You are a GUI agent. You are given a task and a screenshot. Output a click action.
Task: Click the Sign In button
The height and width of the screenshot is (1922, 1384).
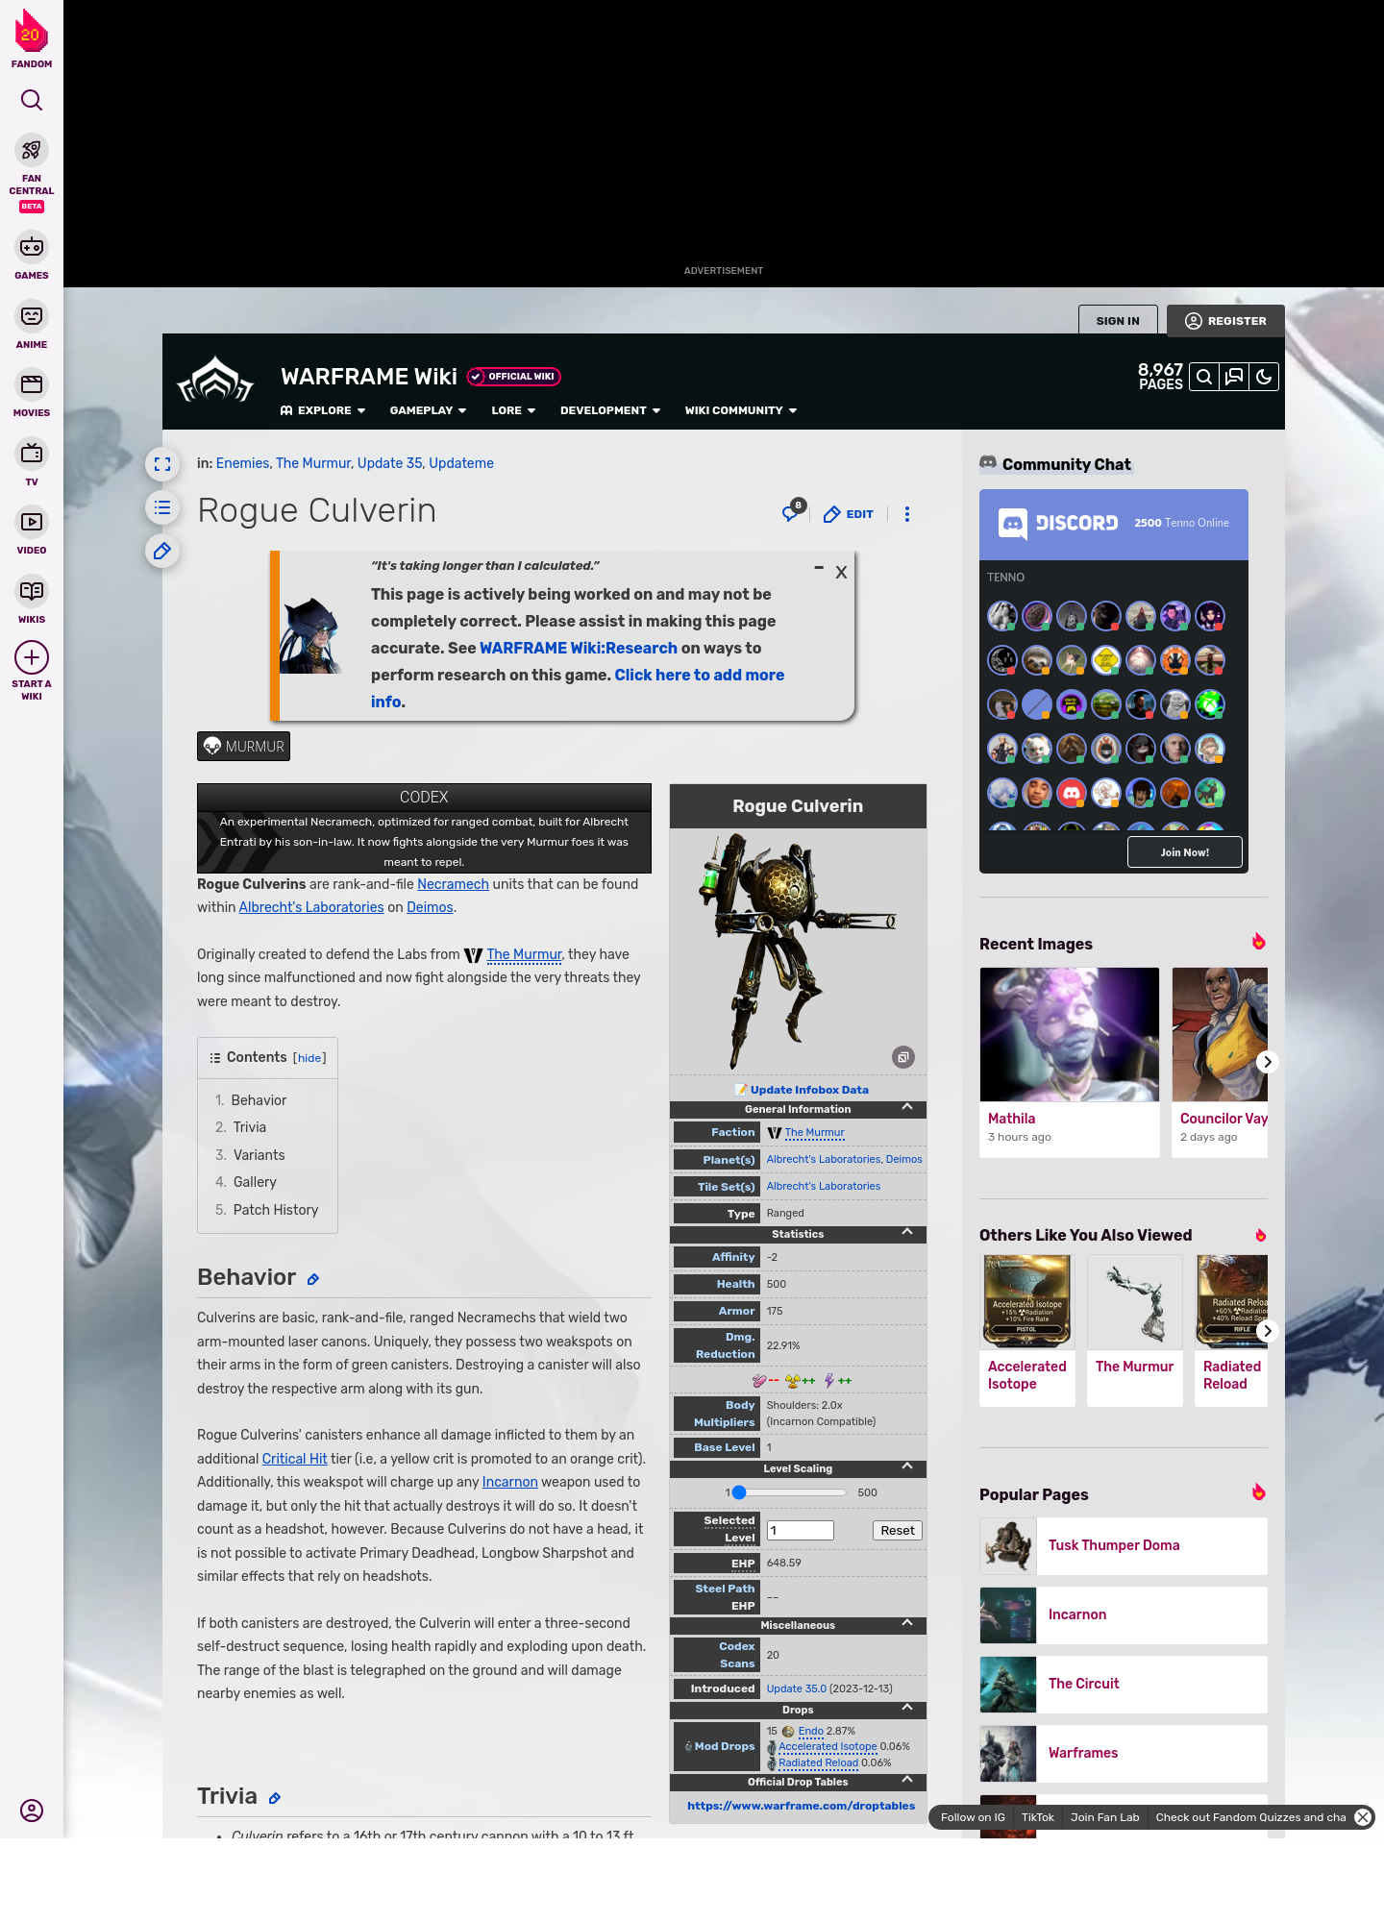[1118, 321]
